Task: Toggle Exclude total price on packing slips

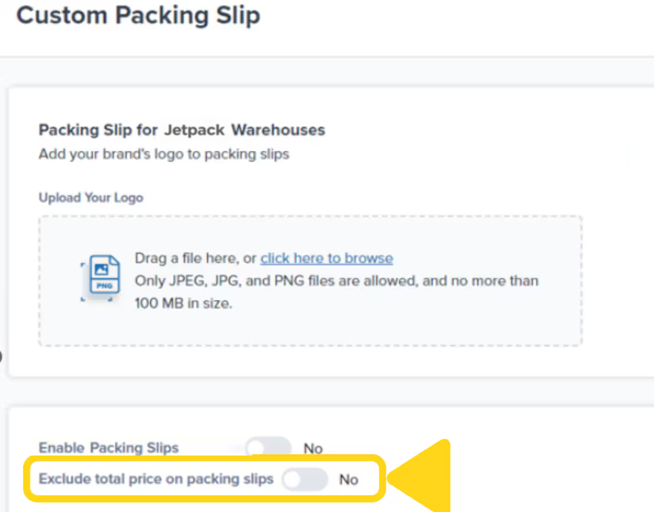Action: 305,479
